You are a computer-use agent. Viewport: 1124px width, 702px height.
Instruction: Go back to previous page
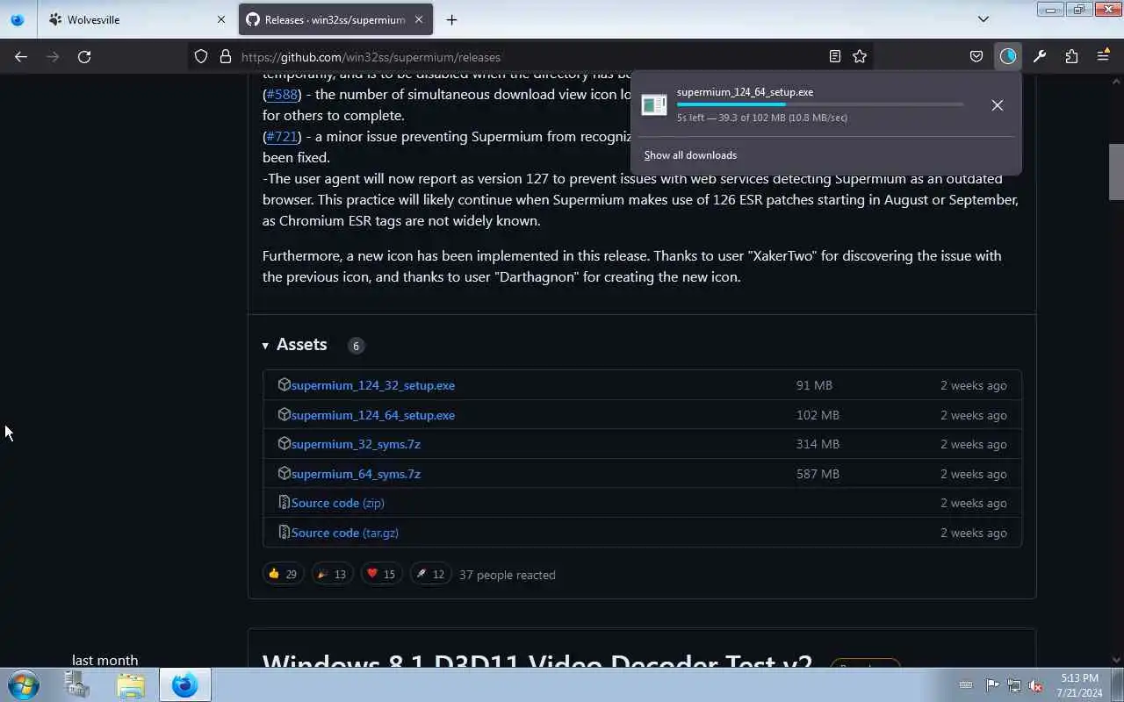pos(21,56)
